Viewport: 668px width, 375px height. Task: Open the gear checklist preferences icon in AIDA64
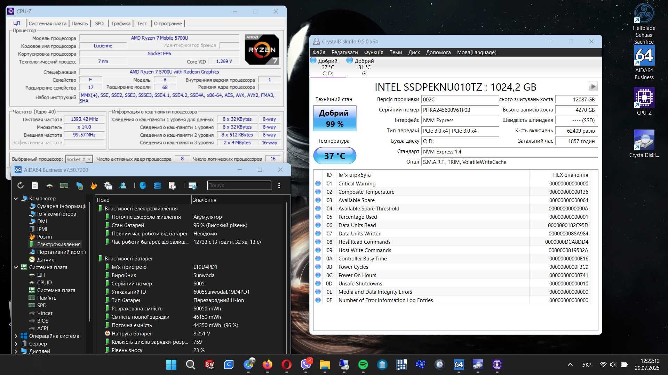(x=108, y=185)
